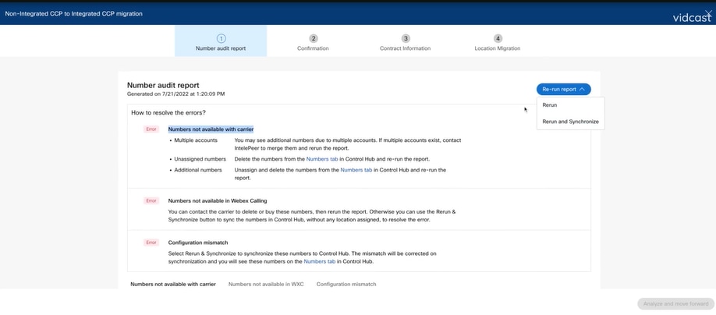Click the Error badge beside Configuration mismatch
716x315 pixels.
pyautogui.click(x=151, y=242)
